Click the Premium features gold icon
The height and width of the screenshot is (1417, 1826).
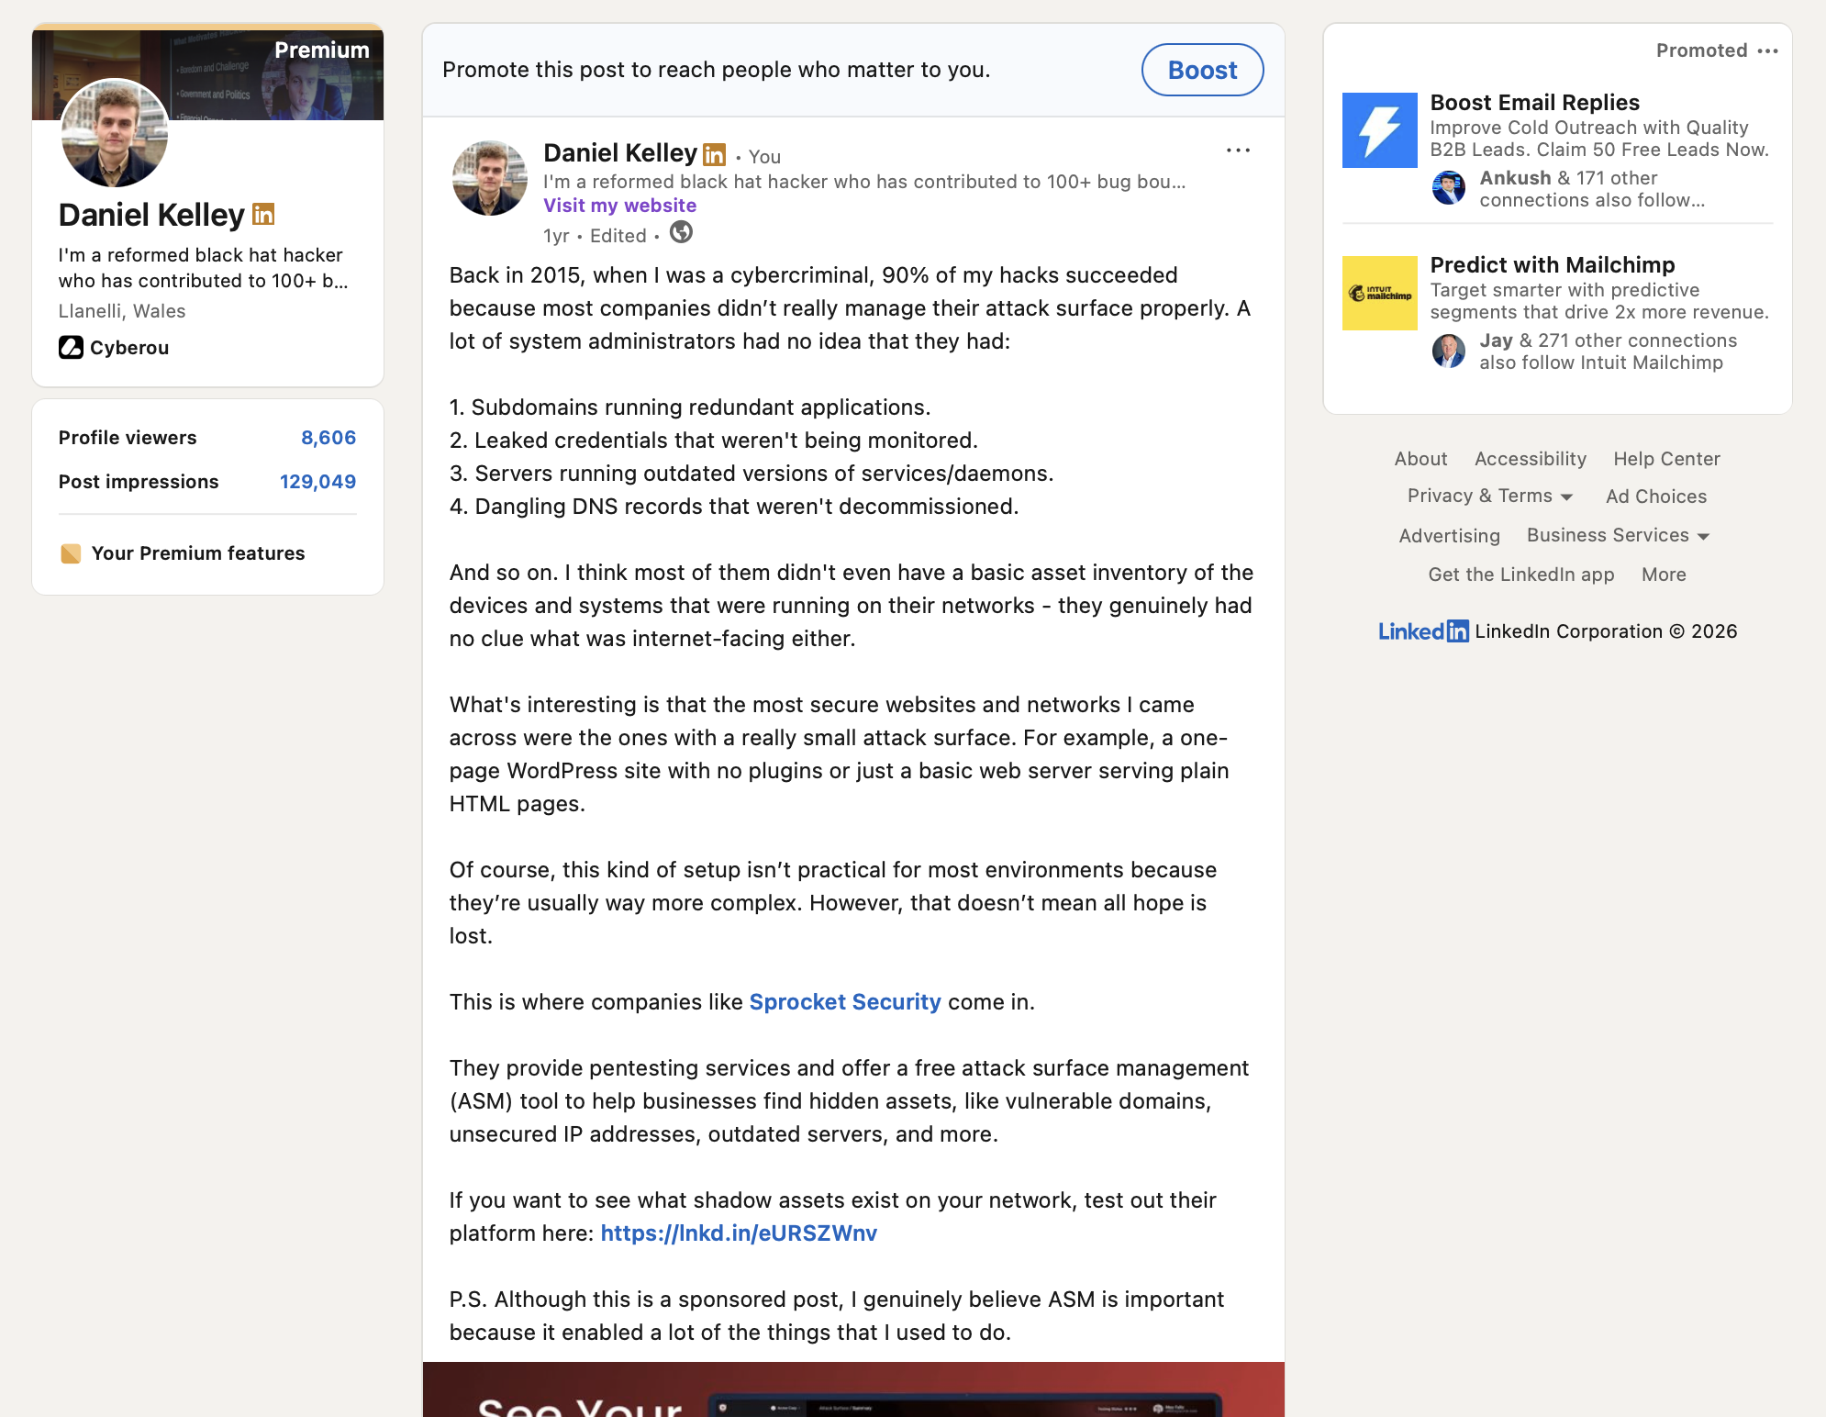pyautogui.click(x=71, y=552)
